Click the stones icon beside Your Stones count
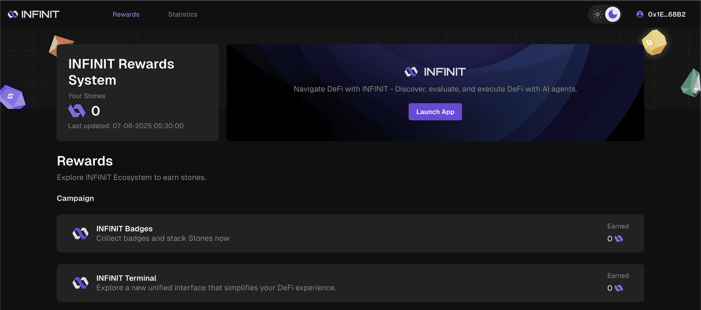Screen dimensions: 701x310 (x=77, y=111)
